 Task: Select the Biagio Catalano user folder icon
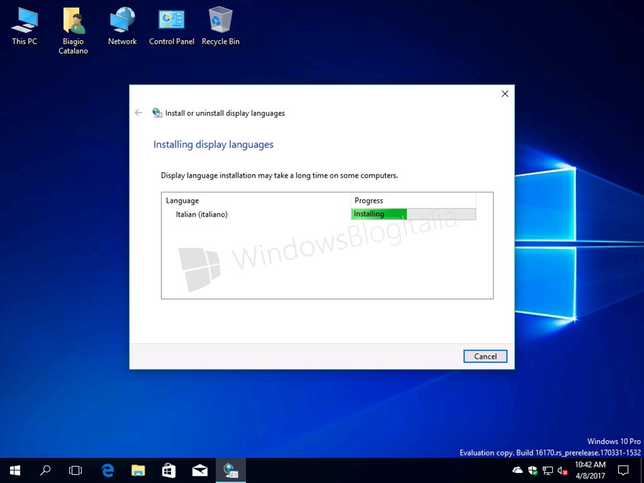[73, 31]
